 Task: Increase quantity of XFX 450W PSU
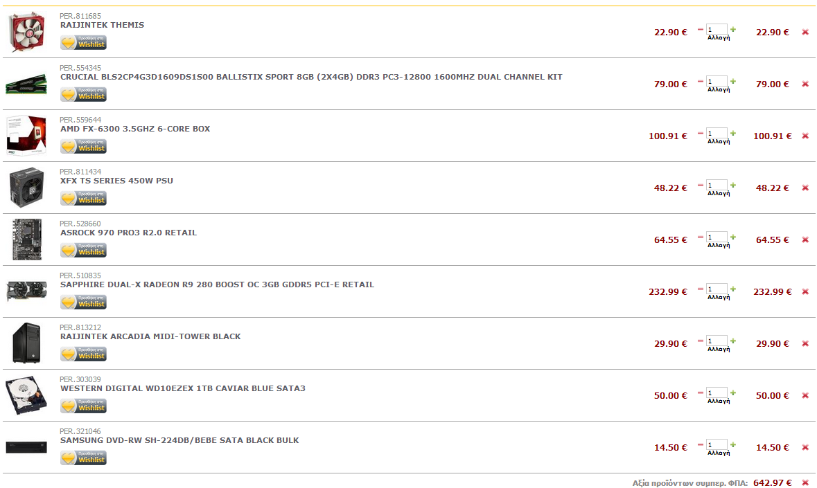coord(733,186)
